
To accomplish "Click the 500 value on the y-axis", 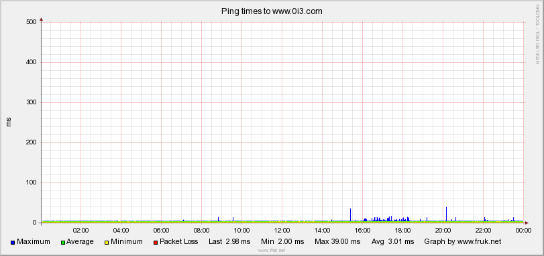I will click(x=32, y=22).
